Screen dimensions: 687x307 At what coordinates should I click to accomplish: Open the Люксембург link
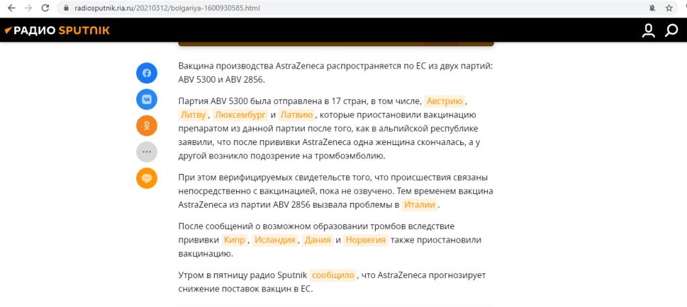(x=240, y=114)
